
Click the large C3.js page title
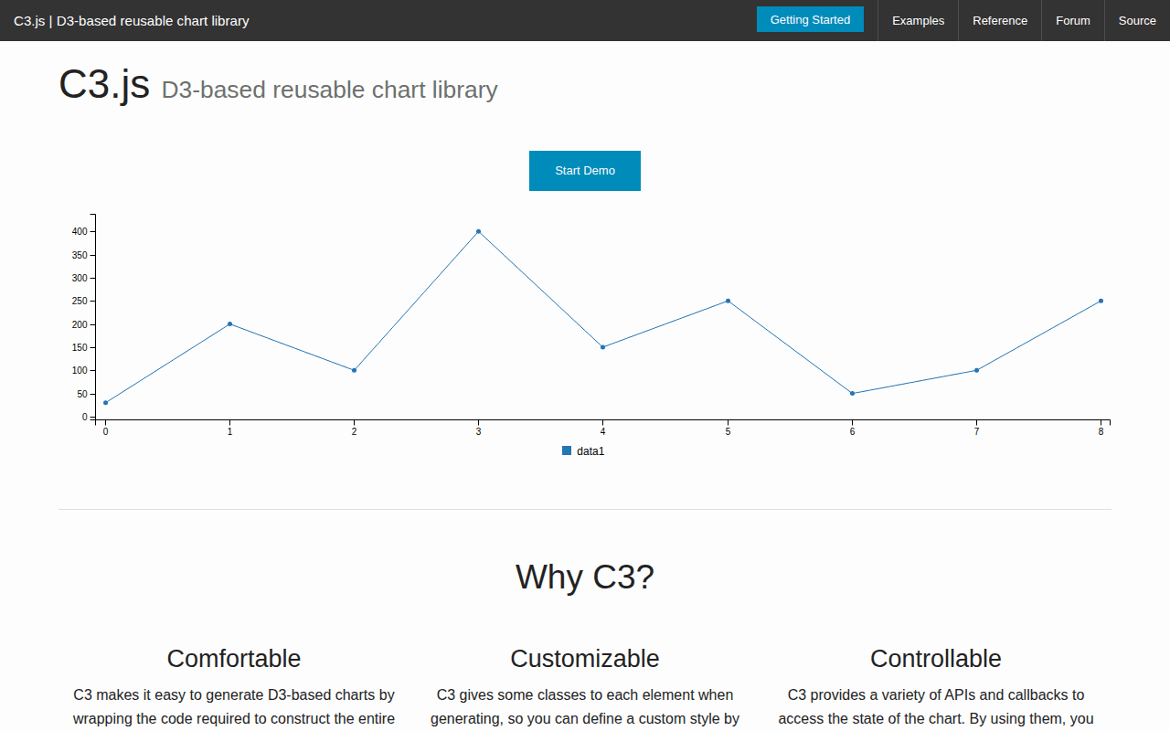click(104, 84)
